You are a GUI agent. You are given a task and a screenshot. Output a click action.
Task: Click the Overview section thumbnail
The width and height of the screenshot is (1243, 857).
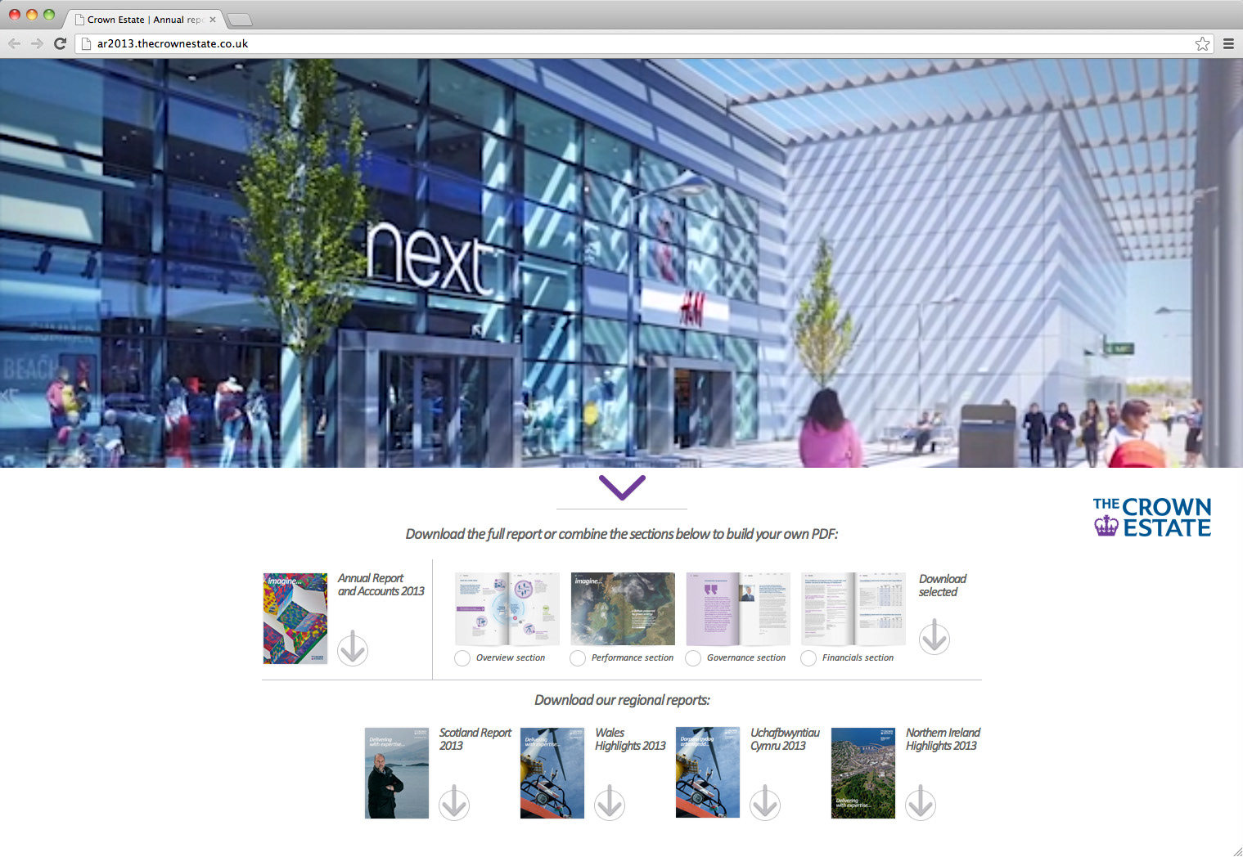pyautogui.click(x=507, y=609)
